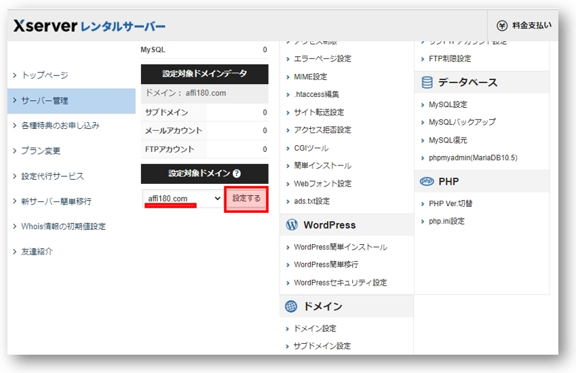Click the 設定対象ドメイン header label
The image size is (576, 373).
pos(199,174)
